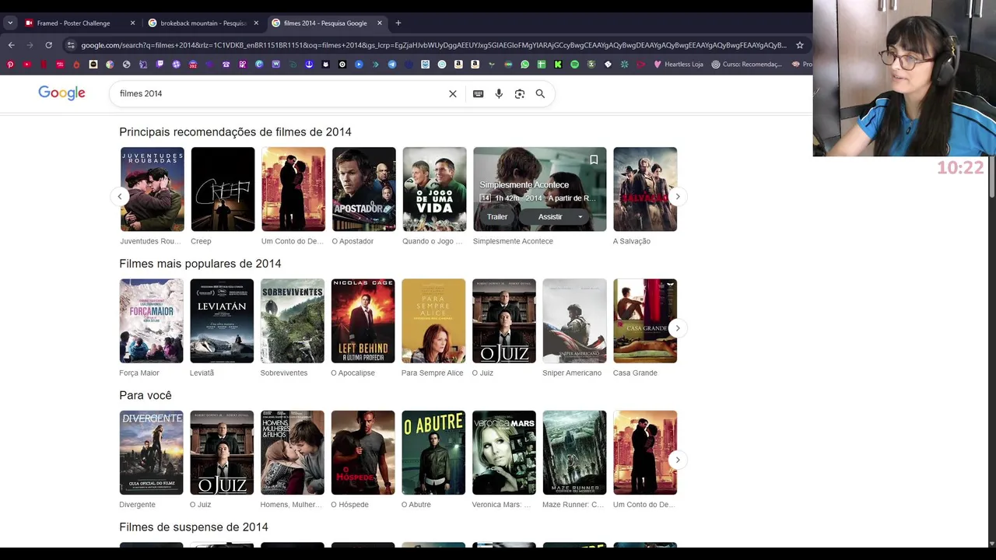The width and height of the screenshot is (996, 560).
Task: Open the Telegram bookmark icon
Action: [392, 65]
